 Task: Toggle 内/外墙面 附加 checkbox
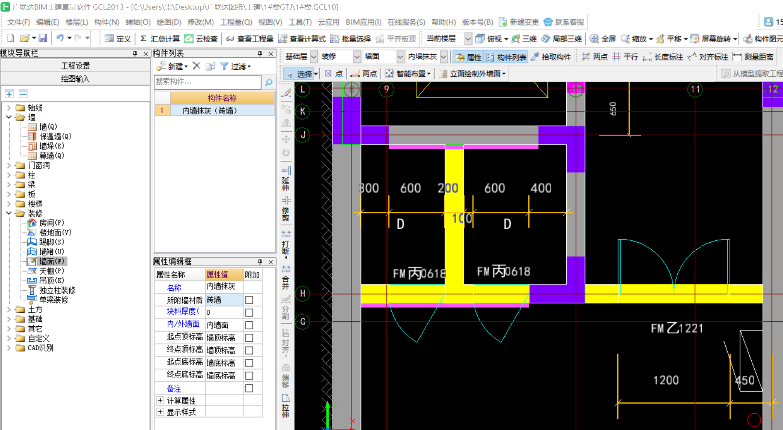pyautogui.click(x=249, y=325)
